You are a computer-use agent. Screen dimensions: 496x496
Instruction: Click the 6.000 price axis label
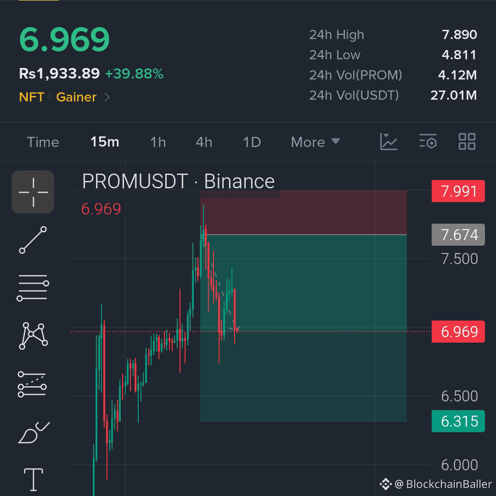point(459,465)
